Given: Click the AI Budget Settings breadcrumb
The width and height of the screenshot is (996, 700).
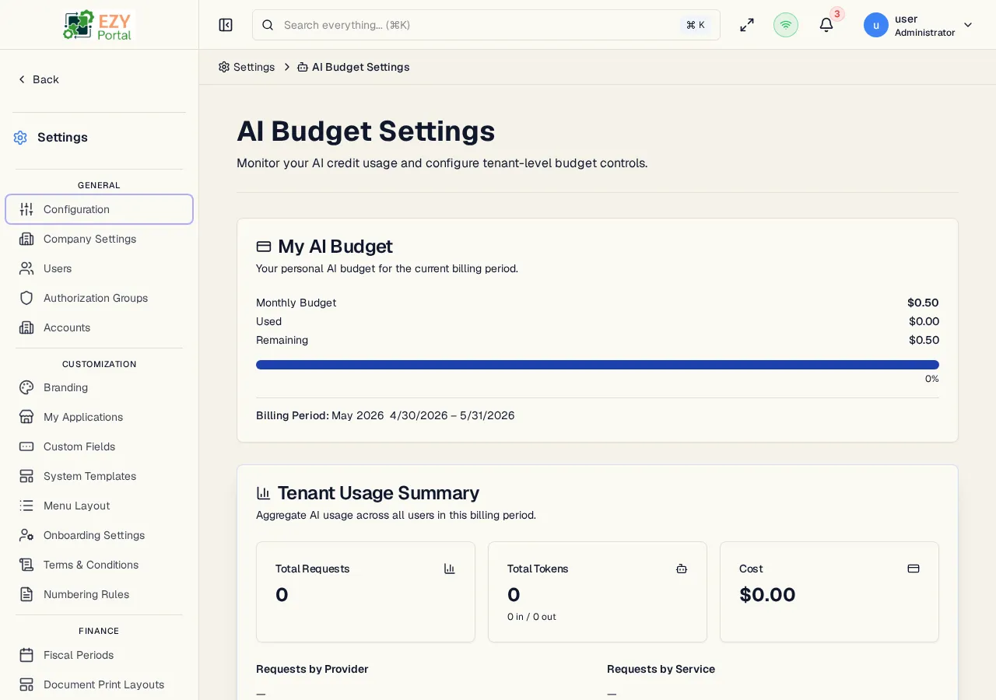Looking at the screenshot, I should point(353,67).
